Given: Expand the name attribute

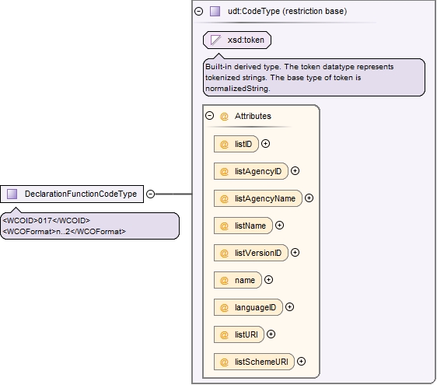Looking at the screenshot, I should [268, 280].
